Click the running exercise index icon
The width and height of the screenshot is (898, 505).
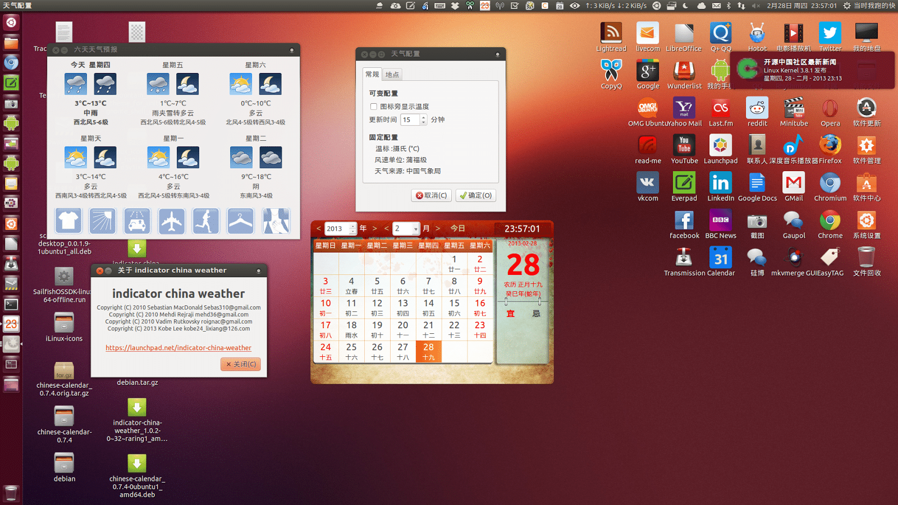coord(206,221)
